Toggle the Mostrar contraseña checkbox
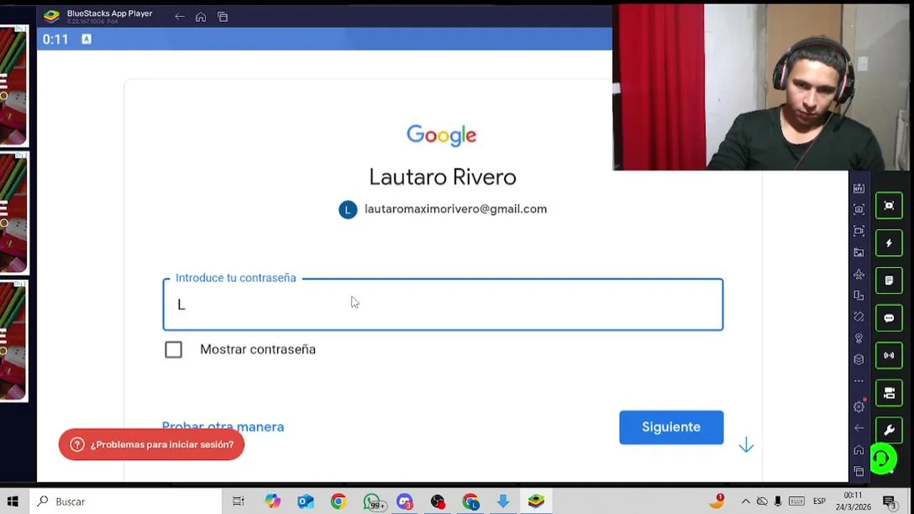The image size is (914, 514). (174, 349)
